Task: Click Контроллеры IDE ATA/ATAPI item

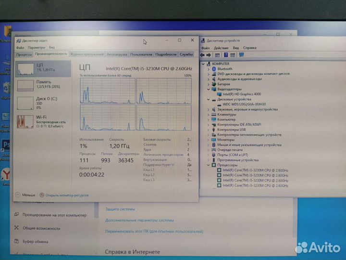Action: point(239,125)
